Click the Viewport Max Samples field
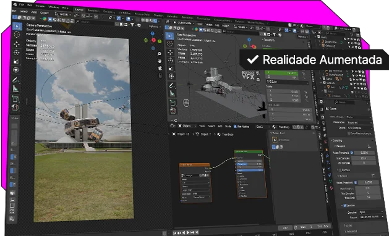 tap(364, 158)
